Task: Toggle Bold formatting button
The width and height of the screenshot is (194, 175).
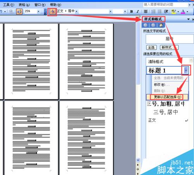Action: (132, 12)
